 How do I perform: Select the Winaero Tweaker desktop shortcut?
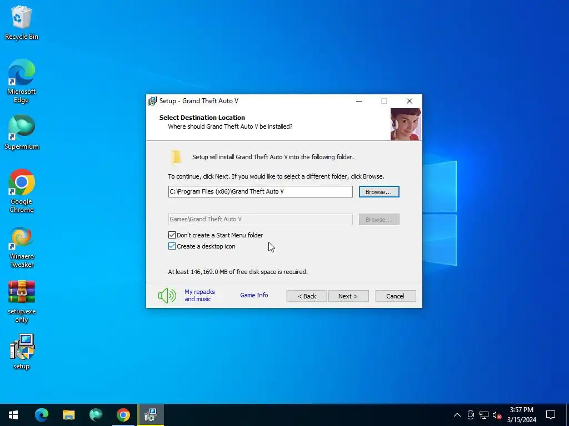(x=22, y=247)
